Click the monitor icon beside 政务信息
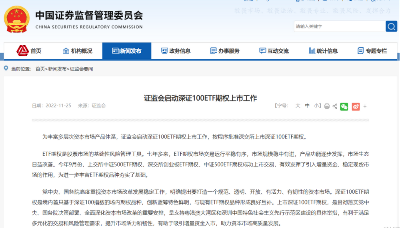Viewport: 400px width, 228px height. tap(164, 51)
